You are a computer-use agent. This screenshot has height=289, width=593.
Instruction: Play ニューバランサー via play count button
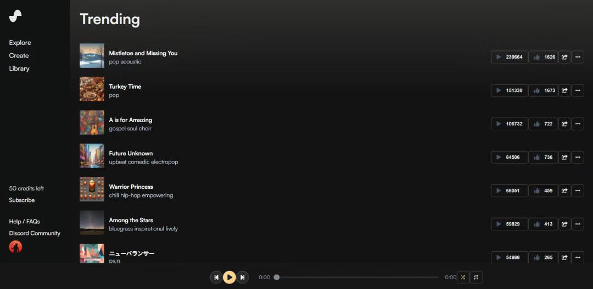click(x=510, y=257)
